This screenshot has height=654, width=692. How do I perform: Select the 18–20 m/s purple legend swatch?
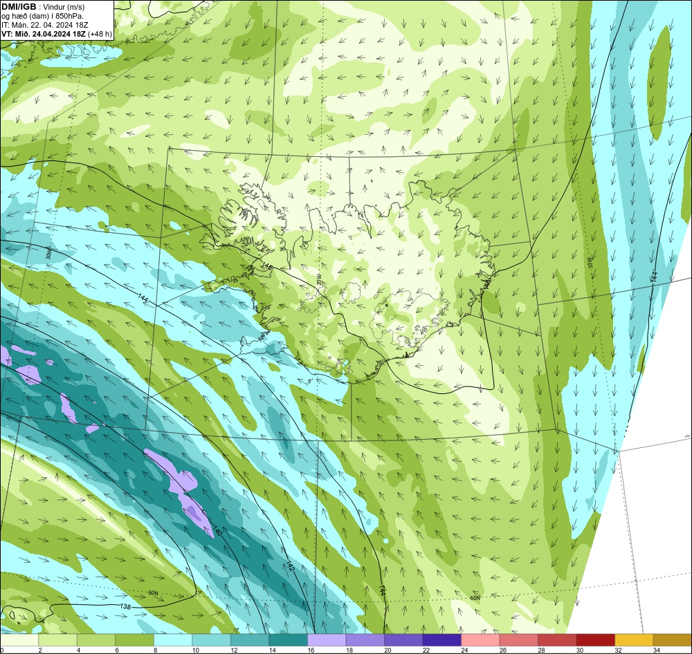365,639
